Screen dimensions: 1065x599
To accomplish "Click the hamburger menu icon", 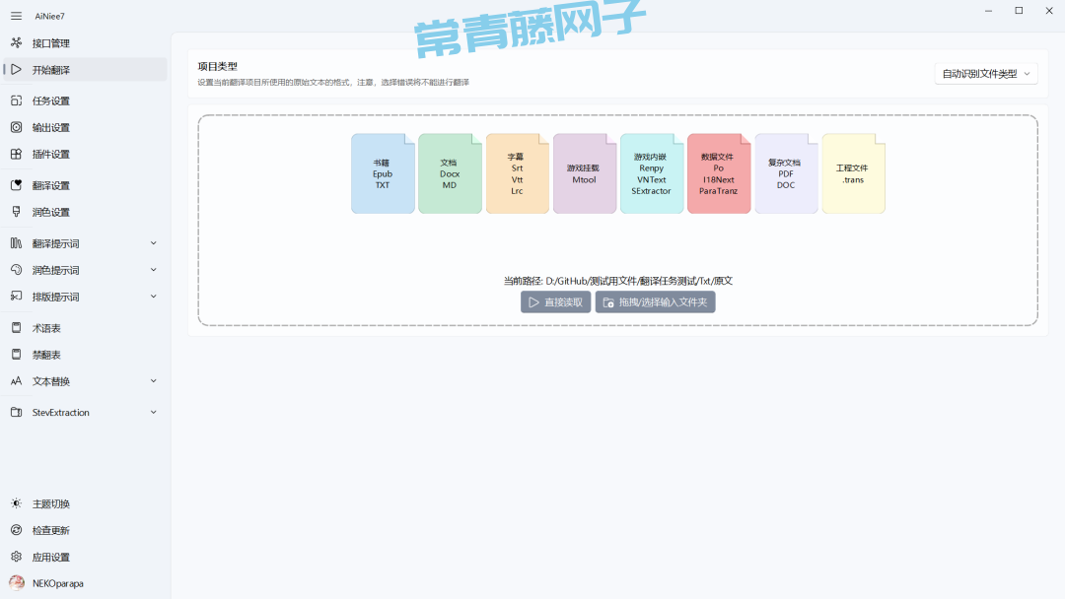I will pos(16,16).
